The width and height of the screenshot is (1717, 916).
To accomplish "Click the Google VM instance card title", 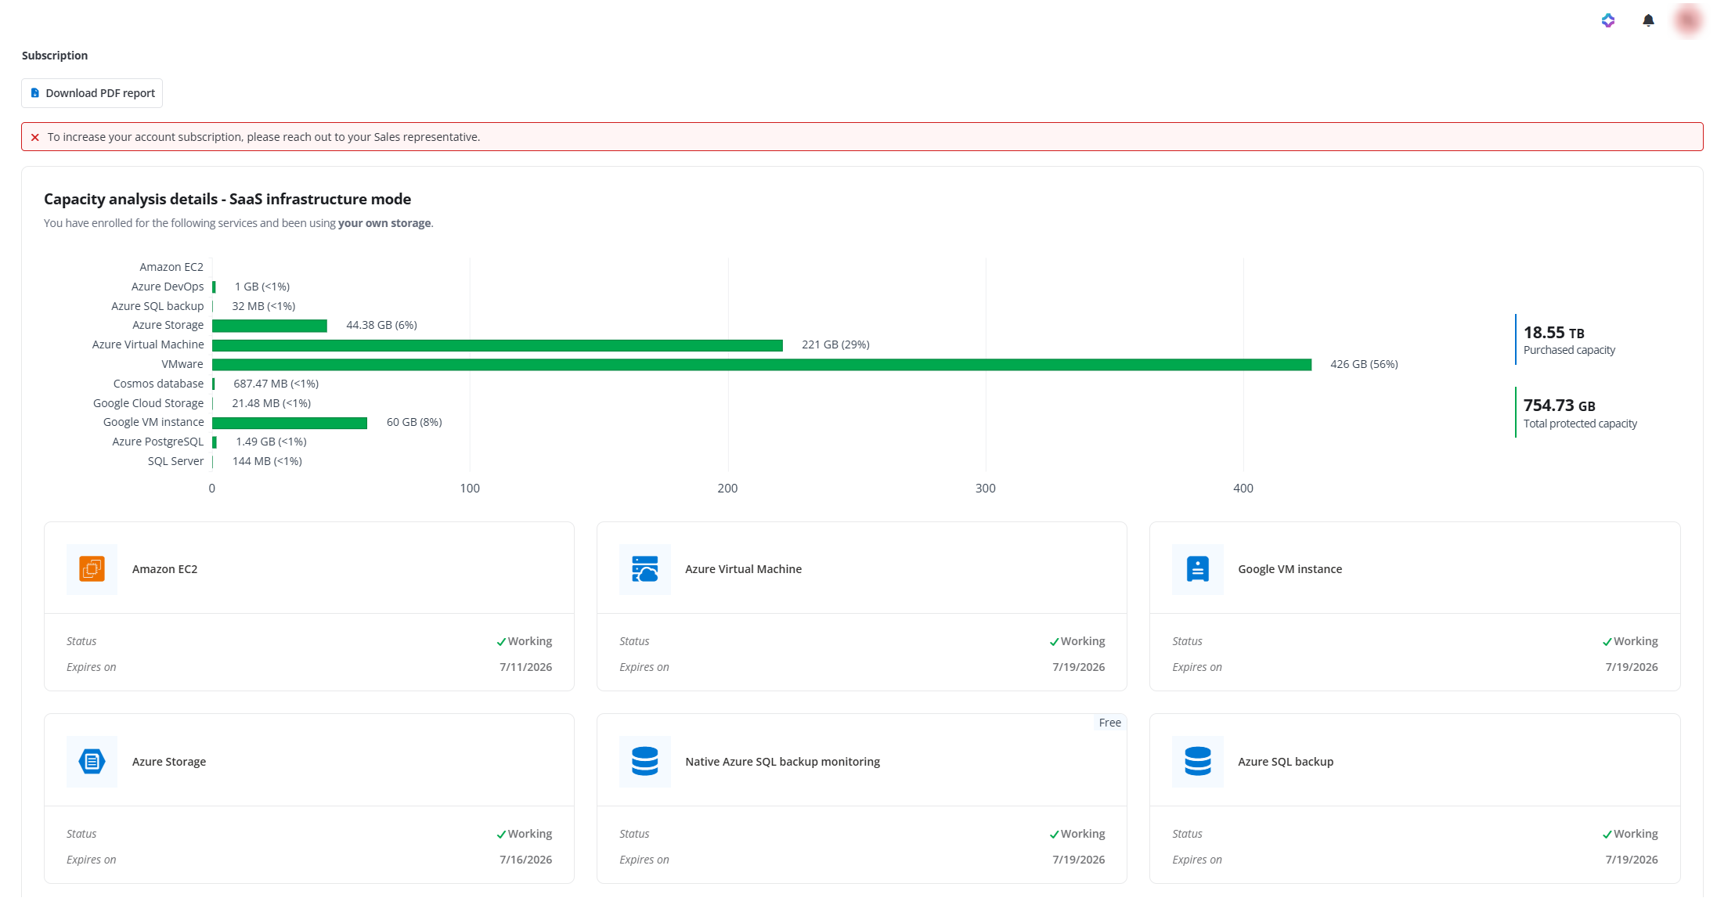I will (x=1290, y=569).
